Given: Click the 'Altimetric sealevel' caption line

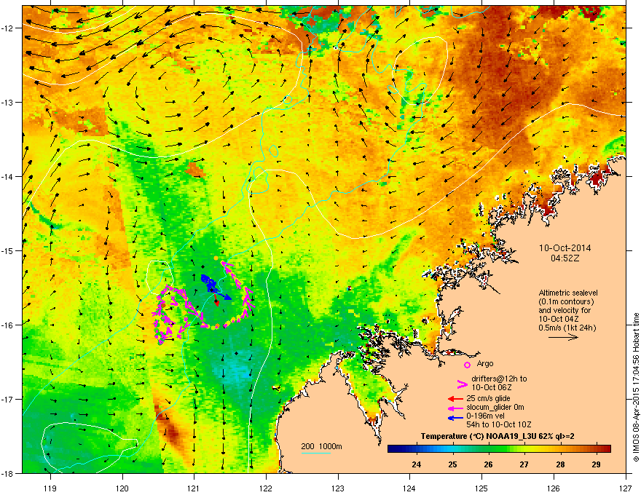Looking at the screenshot, I should pyautogui.click(x=568, y=293).
